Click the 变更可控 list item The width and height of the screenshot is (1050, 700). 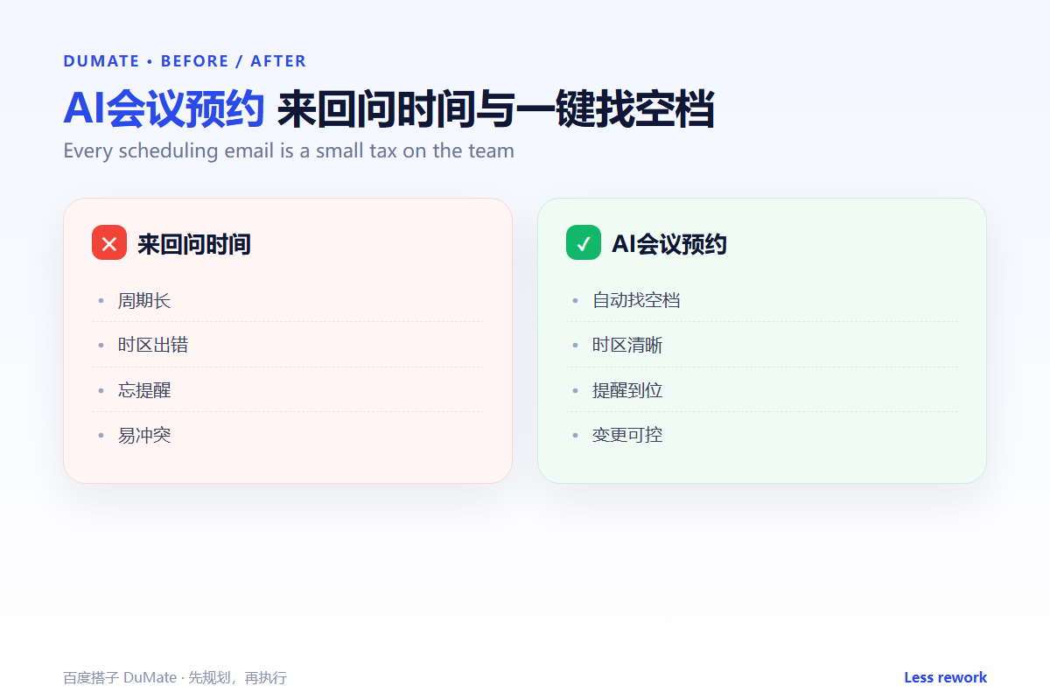tap(762, 435)
